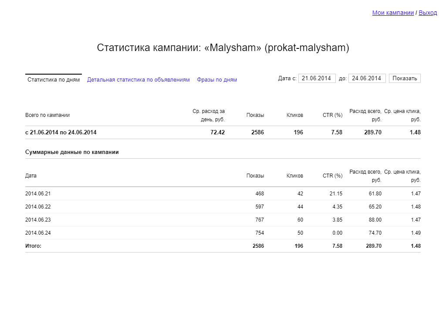446x335 pixels.
Task: Select impressions value 597
Action: [260, 206]
